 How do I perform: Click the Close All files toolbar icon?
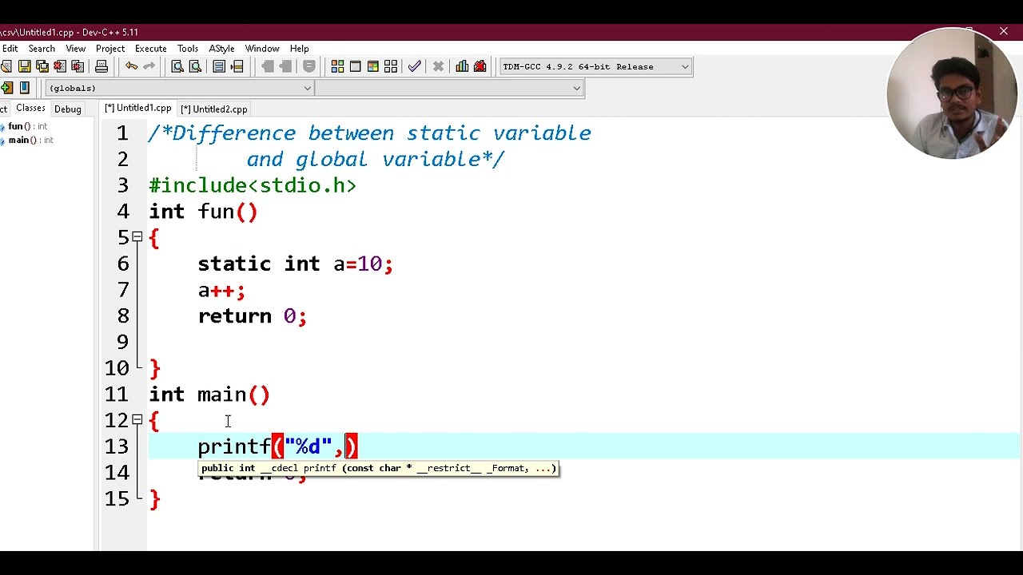[78, 66]
